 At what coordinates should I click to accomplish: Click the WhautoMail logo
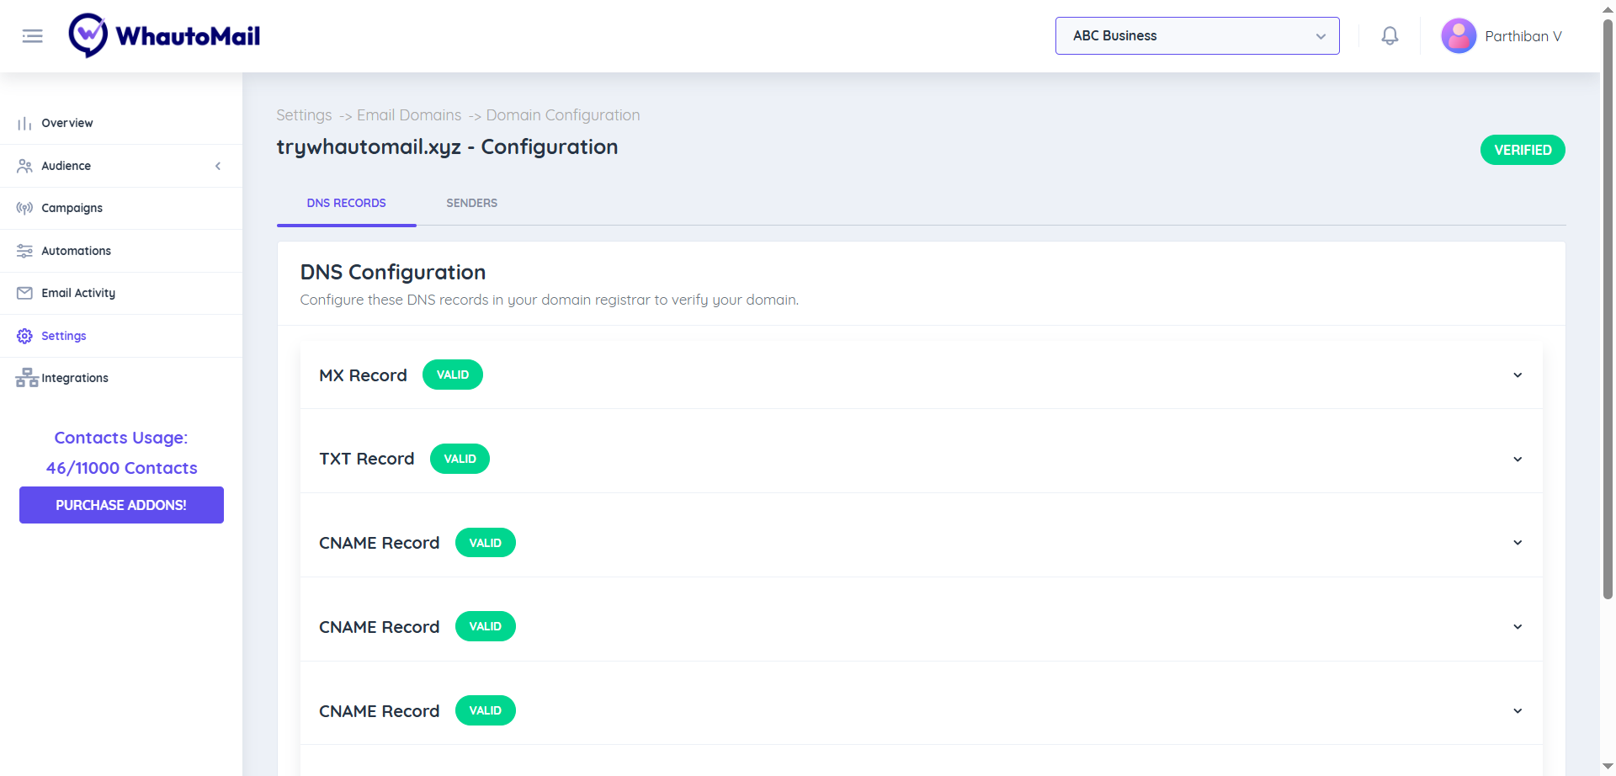pyautogui.click(x=165, y=36)
